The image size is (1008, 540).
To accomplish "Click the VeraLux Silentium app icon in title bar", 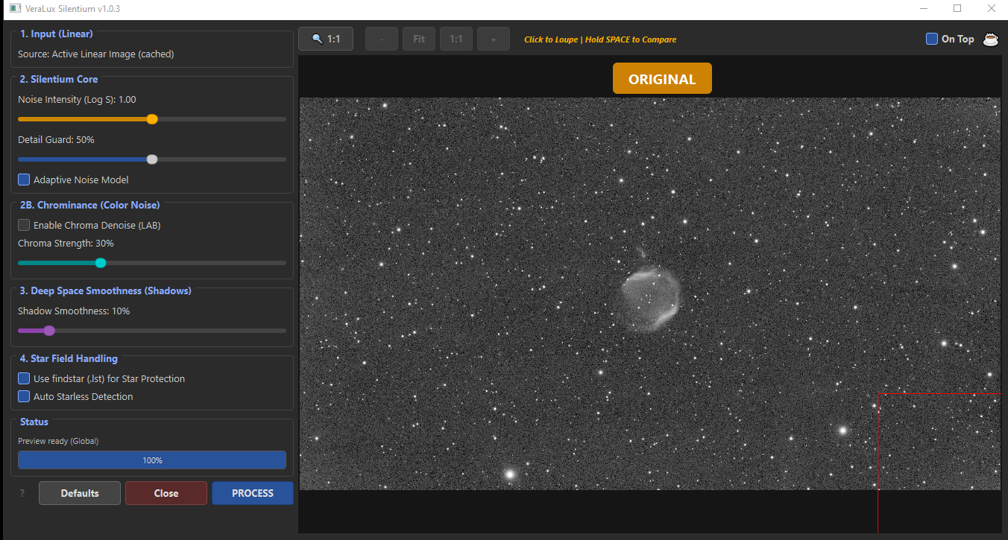I will point(15,8).
